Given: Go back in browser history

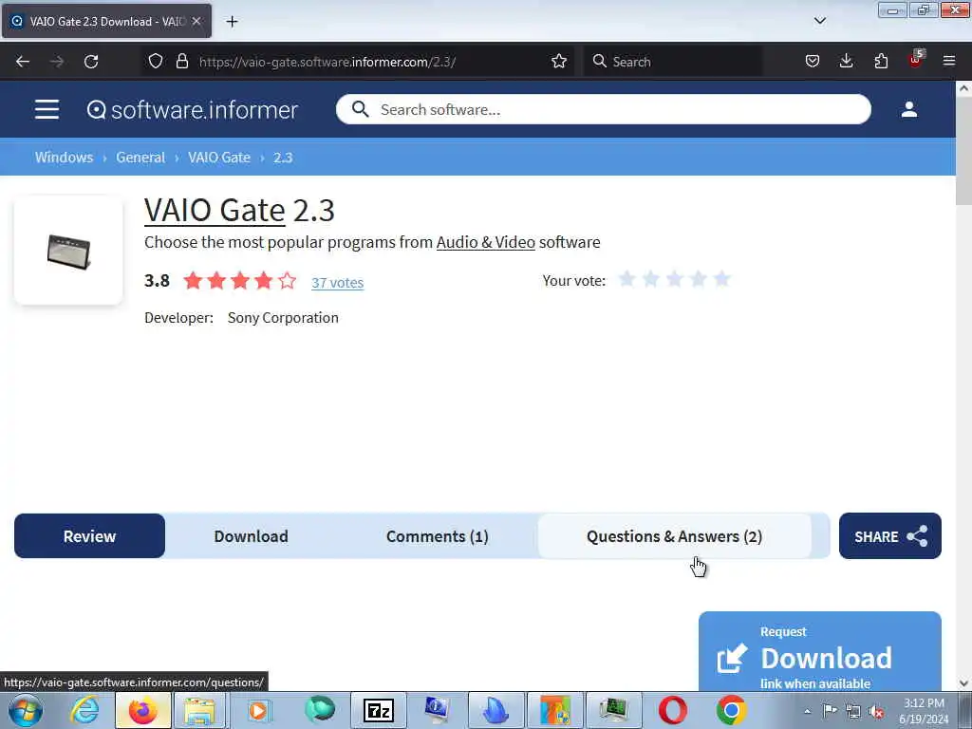Looking at the screenshot, I should (23, 62).
